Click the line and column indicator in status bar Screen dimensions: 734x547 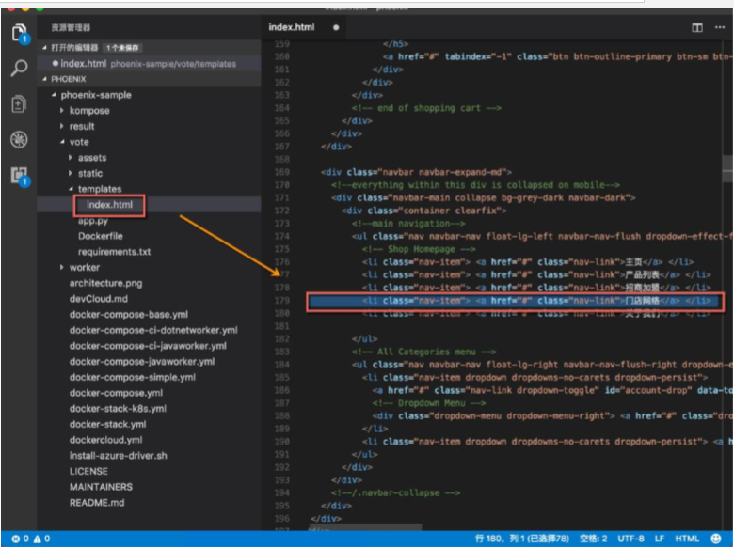pos(522,539)
